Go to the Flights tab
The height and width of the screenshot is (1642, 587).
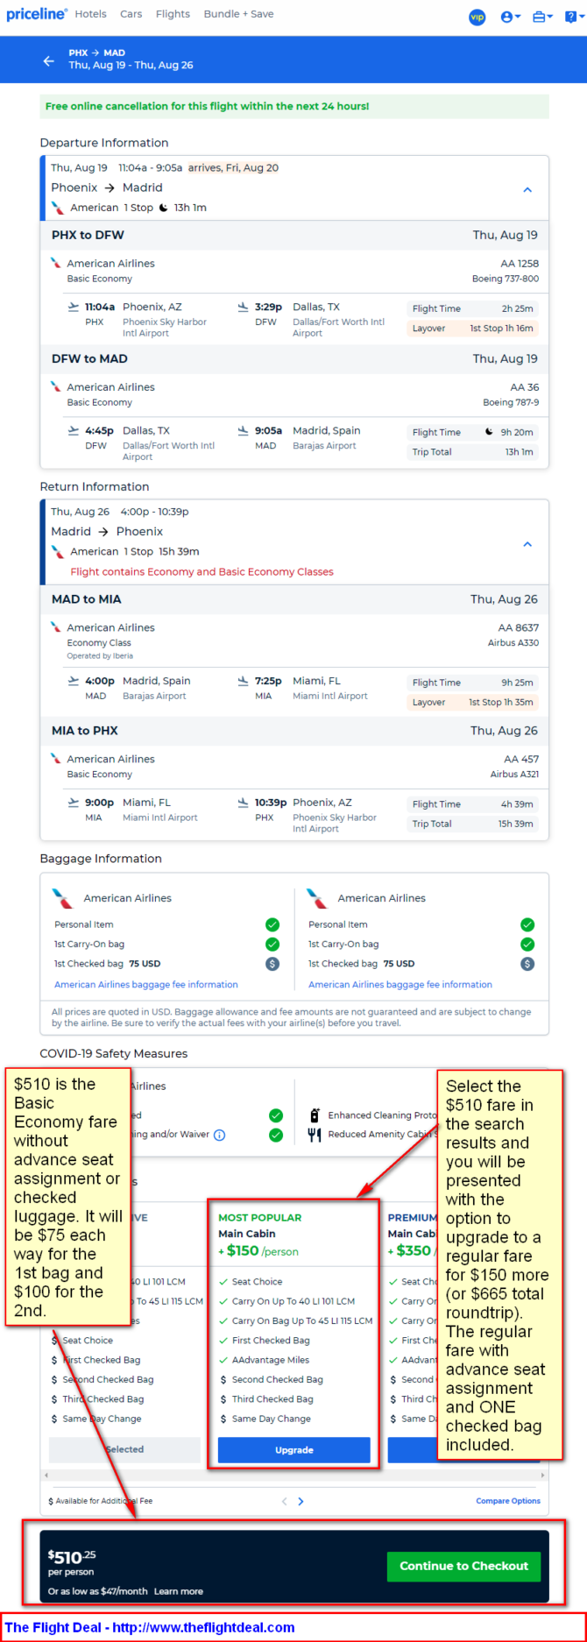click(x=173, y=14)
